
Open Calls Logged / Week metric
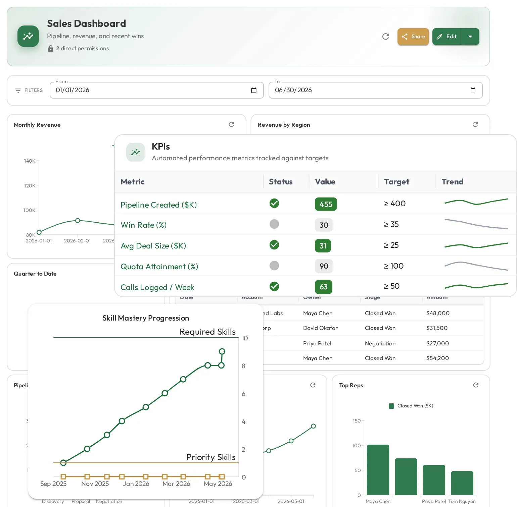coord(157,287)
